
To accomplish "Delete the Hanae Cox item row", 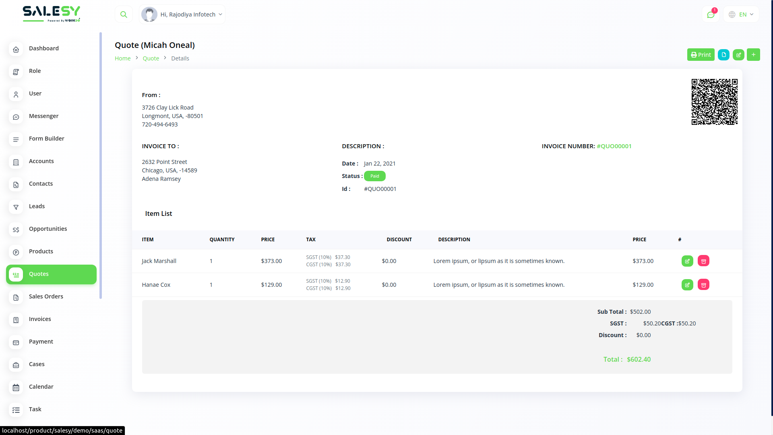I will [x=703, y=285].
